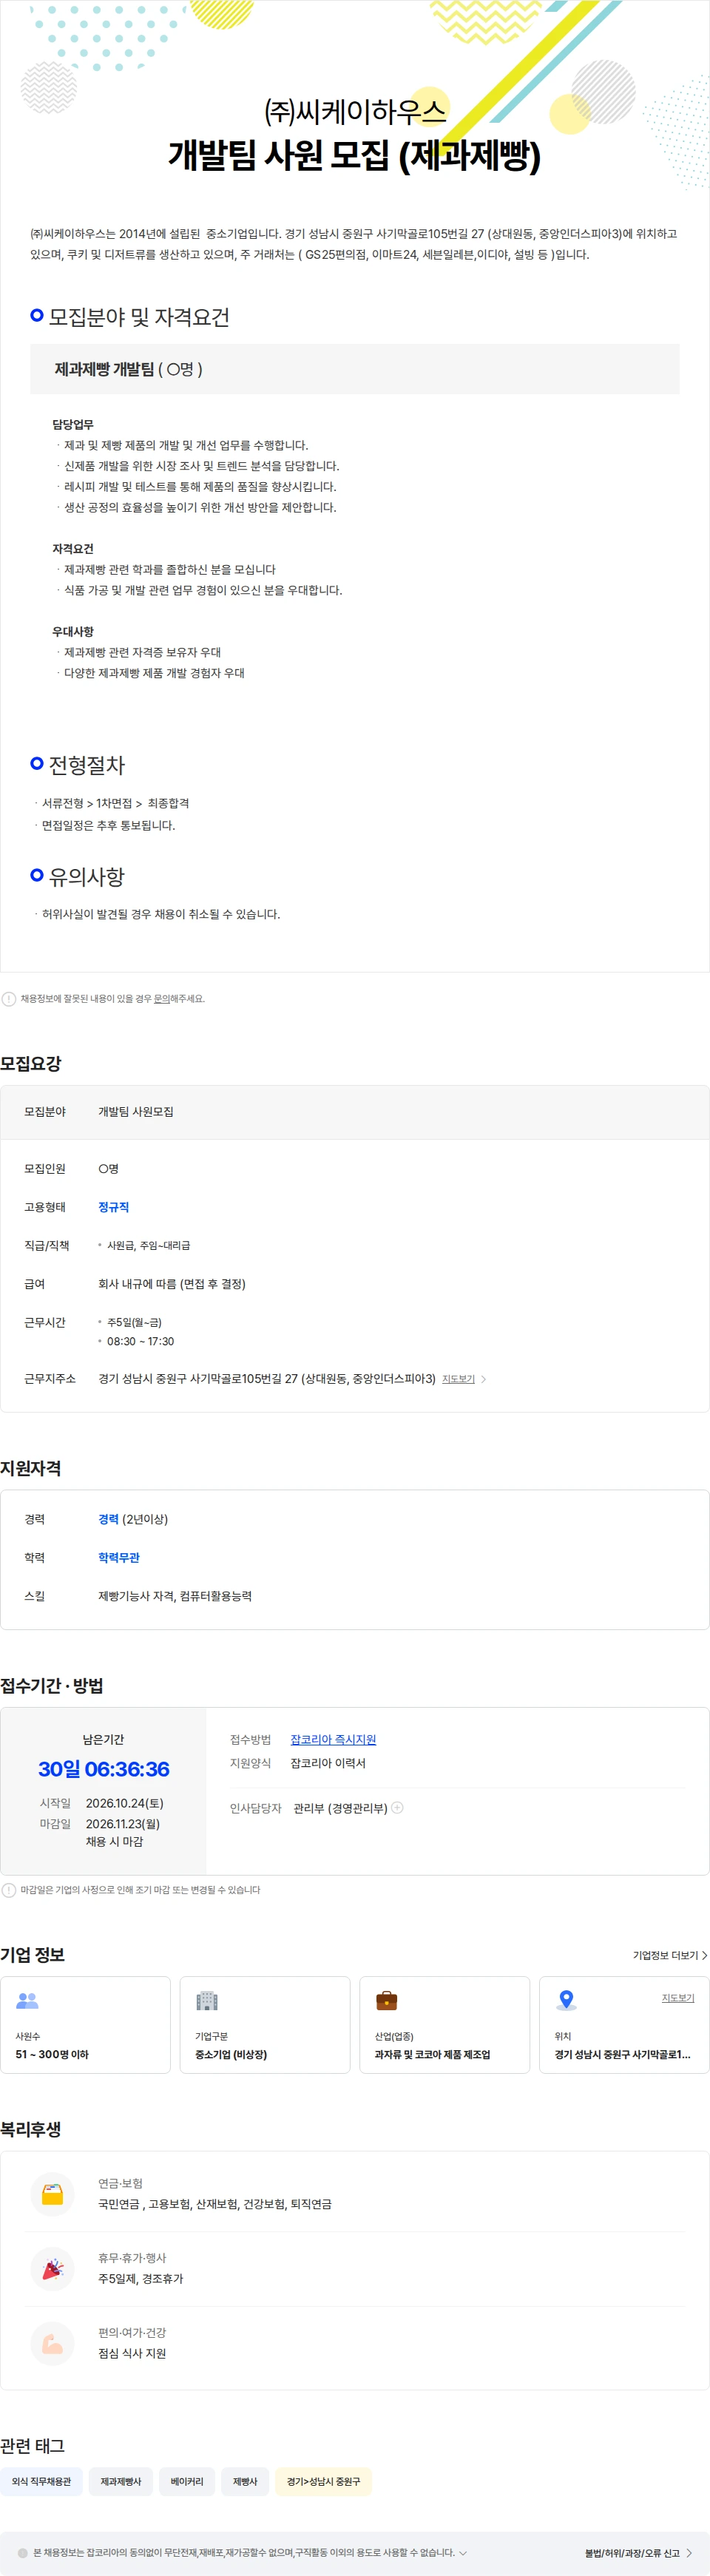
Task: Click the 개발팀 사원 모집 headline banner
Action: coord(355,155)
